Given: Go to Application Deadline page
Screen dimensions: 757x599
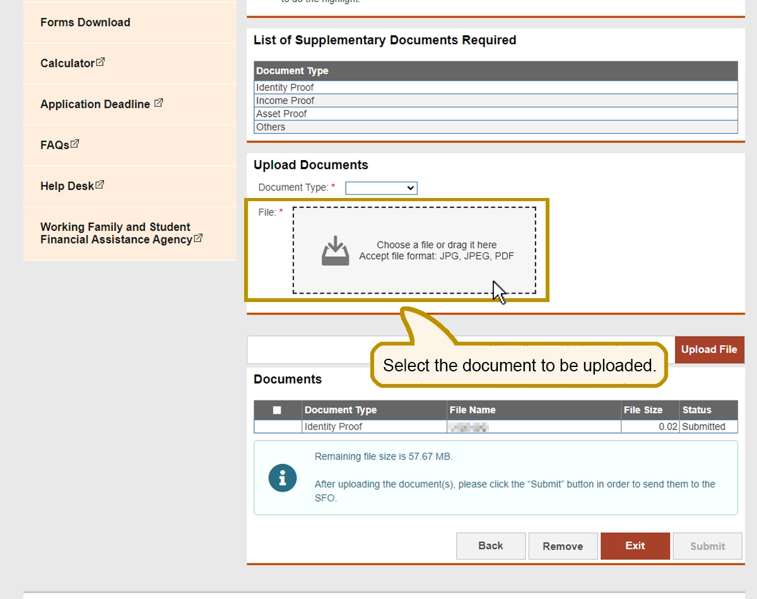Looking at the screenshot, I should click(95, 104).
